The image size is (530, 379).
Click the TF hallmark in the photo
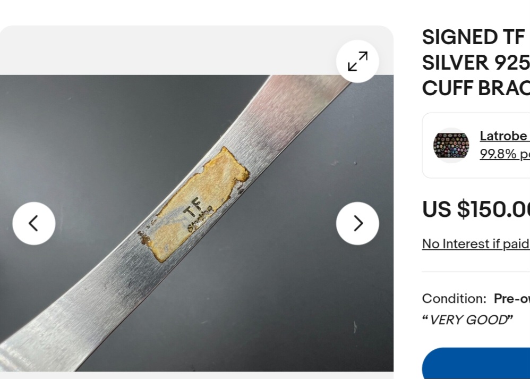193,207
